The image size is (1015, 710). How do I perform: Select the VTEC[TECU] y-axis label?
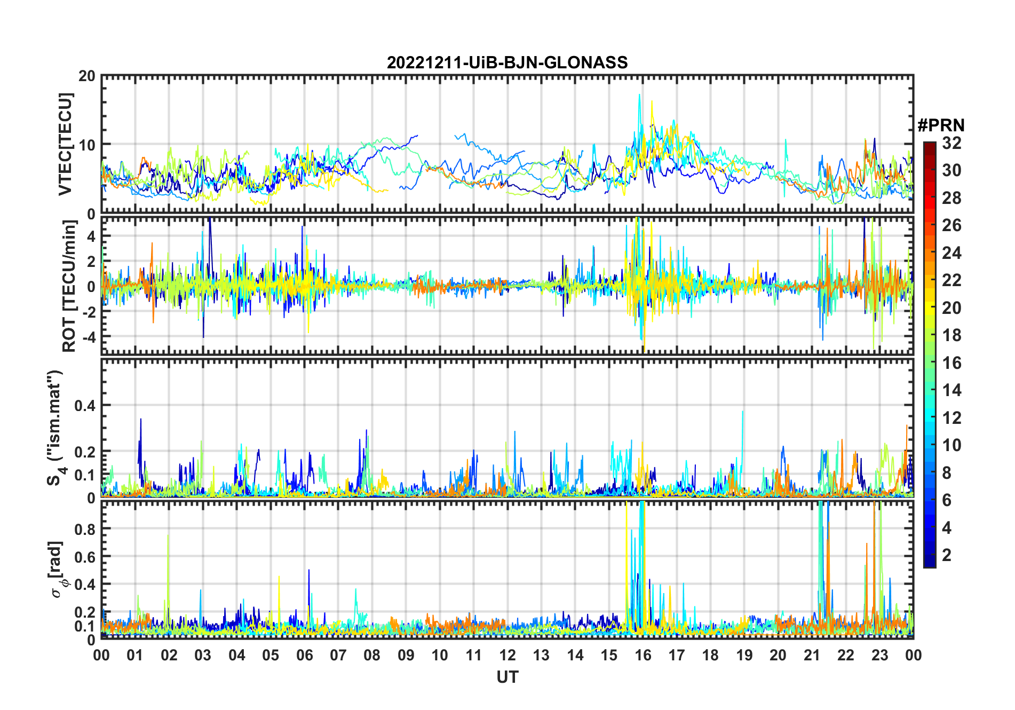(x=65, y=144)
